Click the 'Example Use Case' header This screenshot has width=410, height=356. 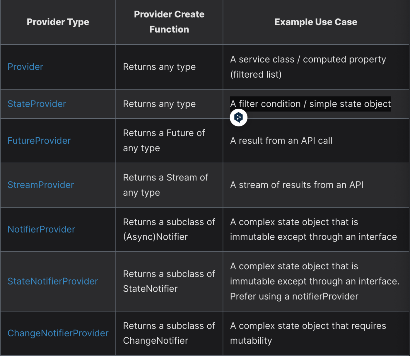coord(316,22)
